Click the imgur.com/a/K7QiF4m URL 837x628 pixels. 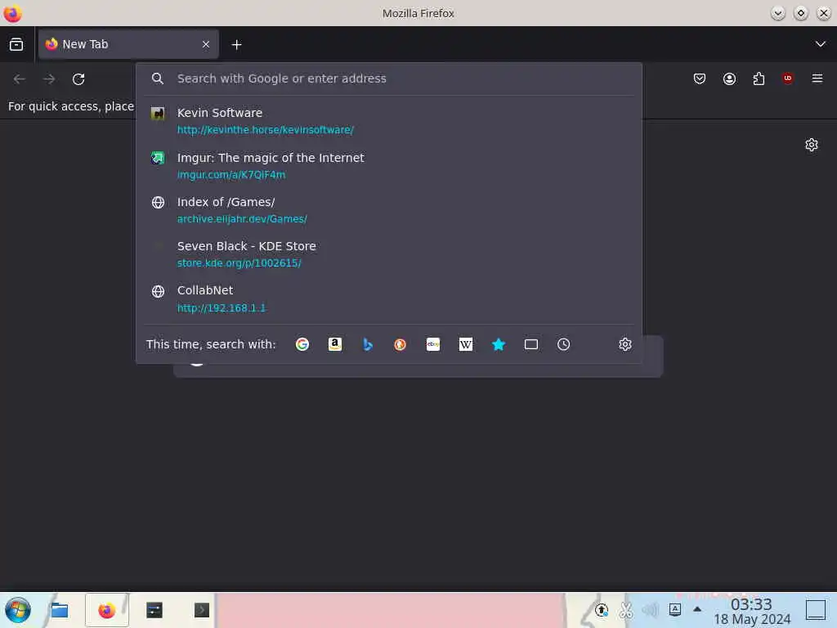[231, 175]
